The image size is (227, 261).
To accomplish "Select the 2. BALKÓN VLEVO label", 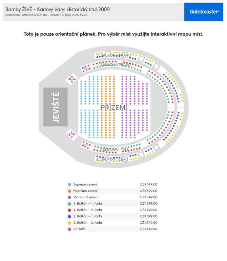I will (x=112, y=159).
